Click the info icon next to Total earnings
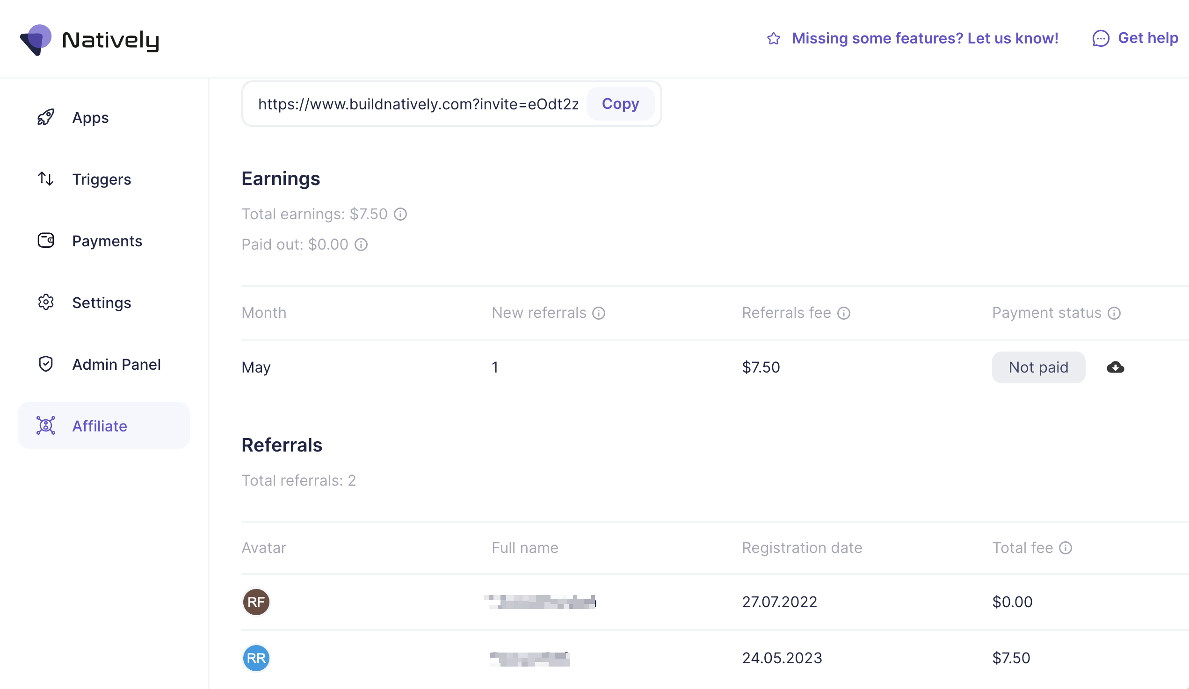This screenshot has width=1189, height=689. click(x=400, y=214)
